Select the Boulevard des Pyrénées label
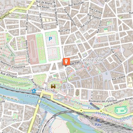The image size is (133, 133). 103,101
